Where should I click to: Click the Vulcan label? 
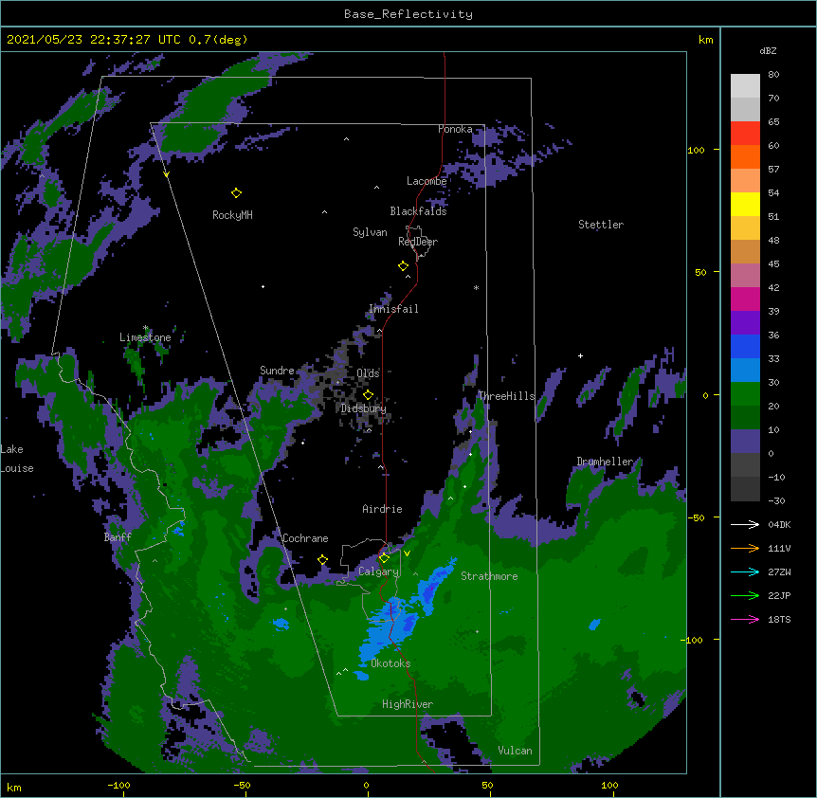(515, 751)
